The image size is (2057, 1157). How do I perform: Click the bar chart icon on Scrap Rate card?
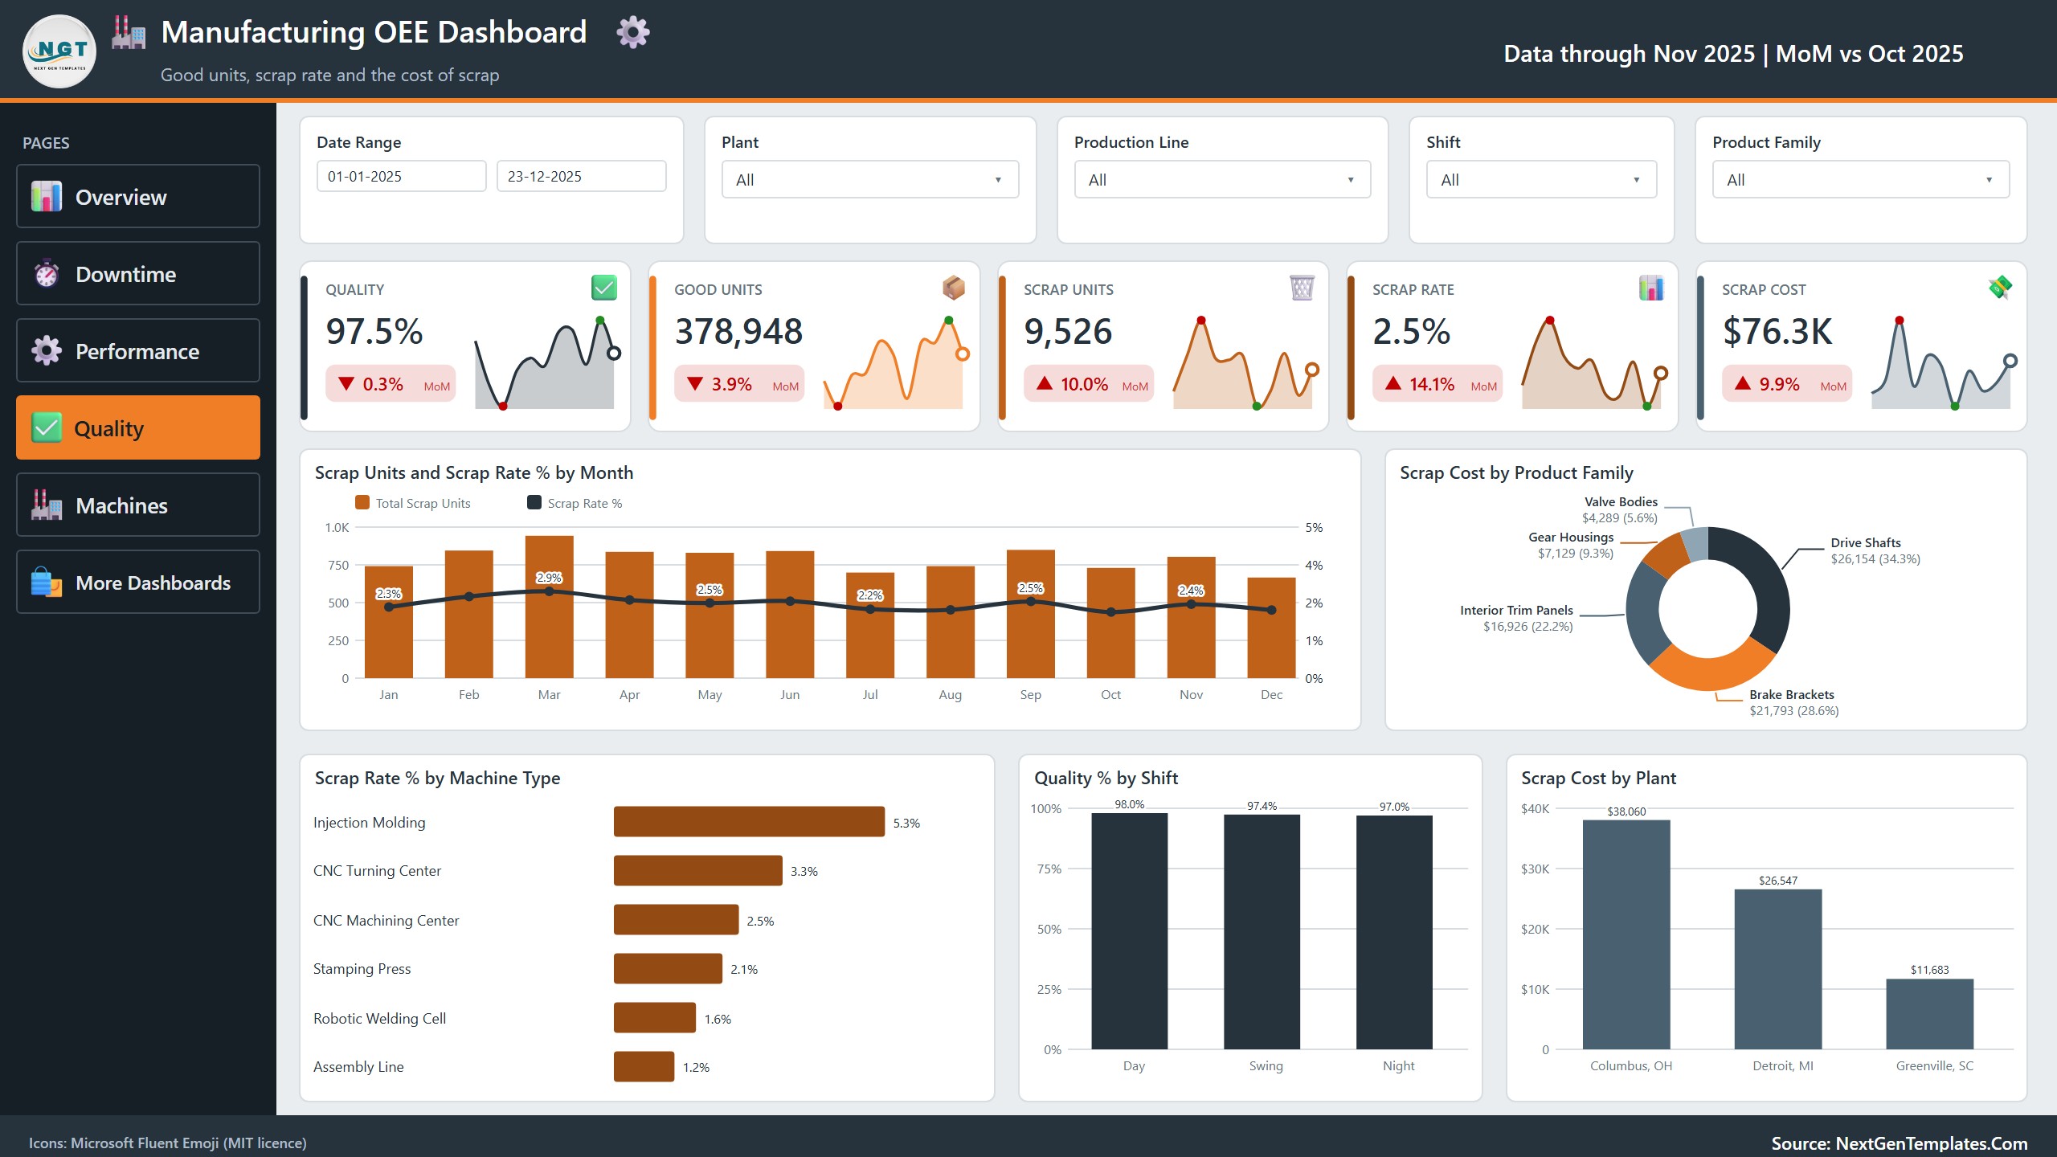[1651, 288]
